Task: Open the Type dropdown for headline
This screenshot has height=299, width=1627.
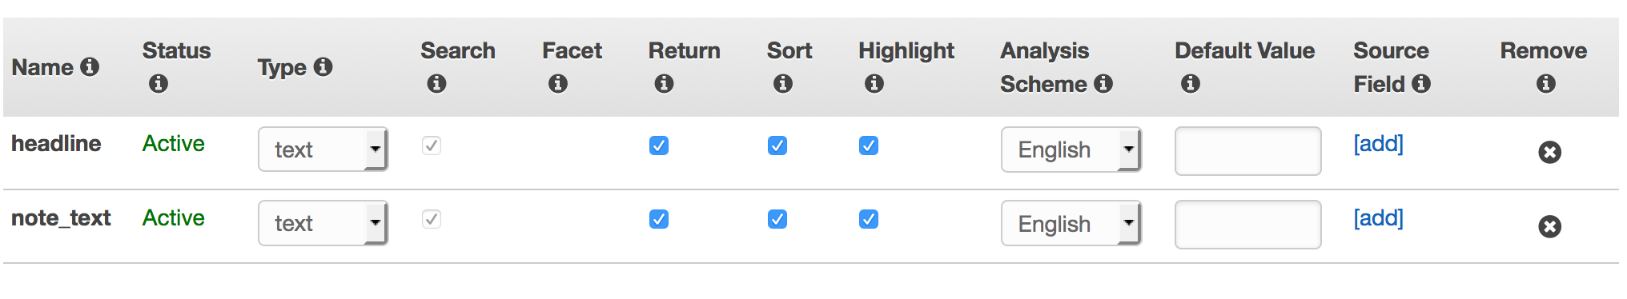Action: pos(323,149)
